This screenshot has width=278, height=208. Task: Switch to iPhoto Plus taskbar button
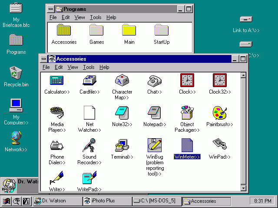pyautogui.click(x=107, y=201)
